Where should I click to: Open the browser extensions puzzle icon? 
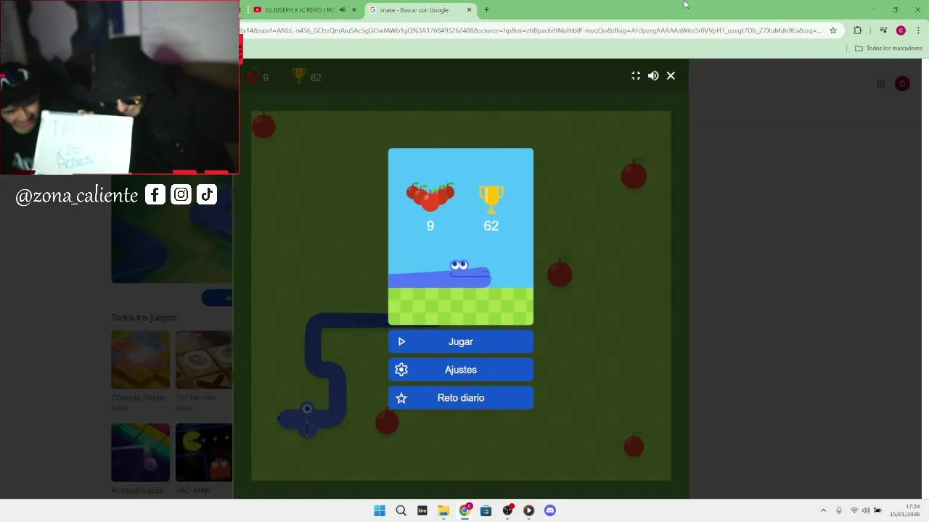857,30
